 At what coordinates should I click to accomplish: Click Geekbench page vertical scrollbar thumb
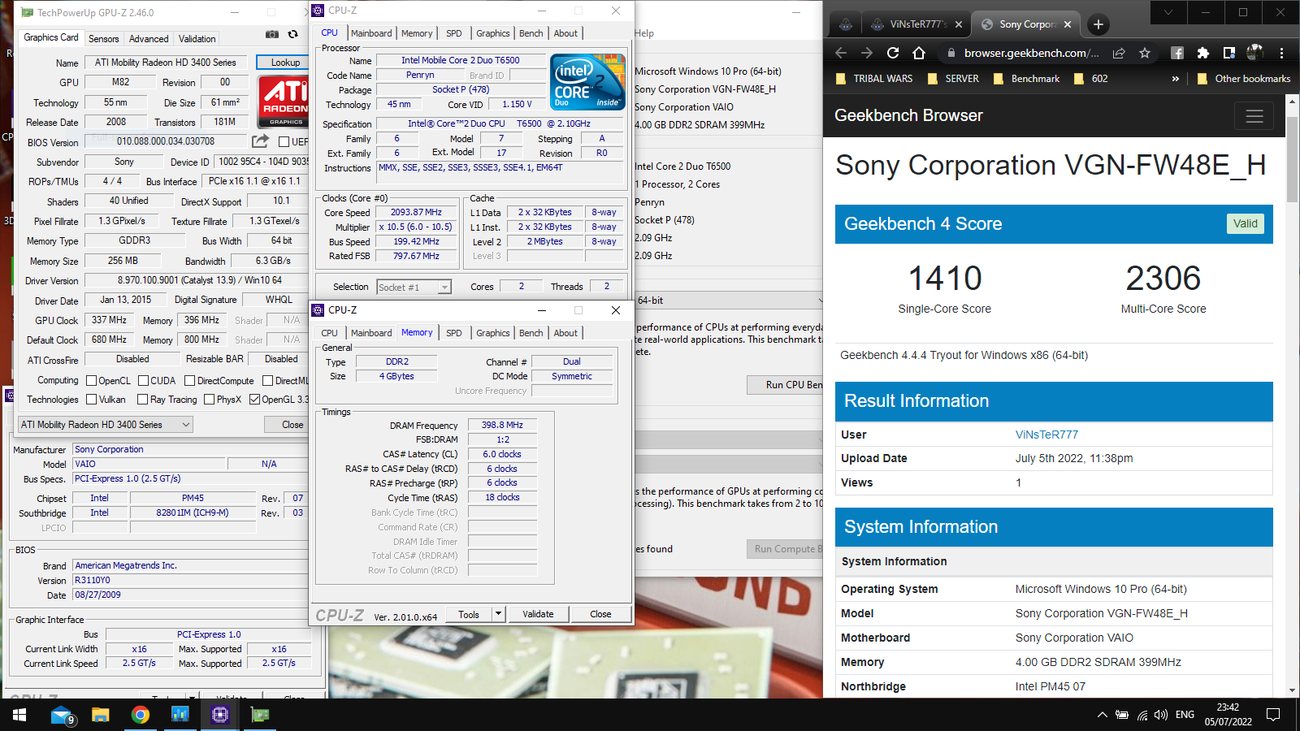[x=1292, y=159]
